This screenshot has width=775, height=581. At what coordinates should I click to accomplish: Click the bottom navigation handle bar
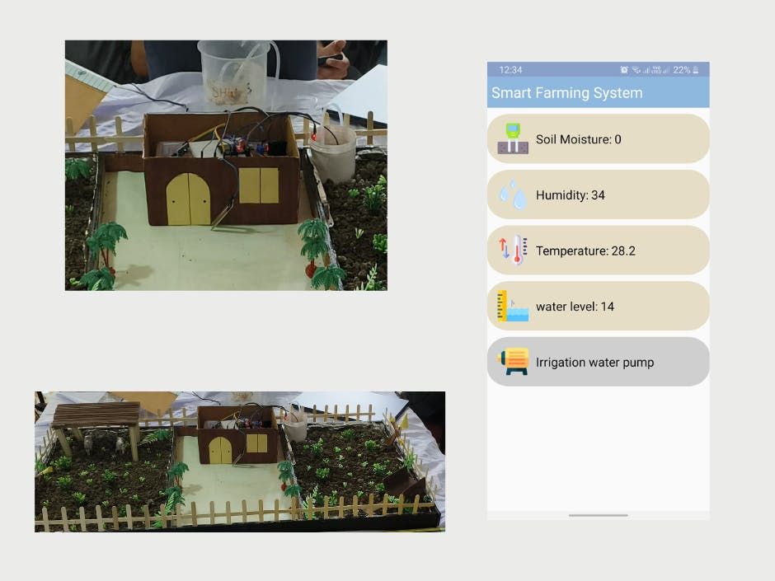coord(598,515)
